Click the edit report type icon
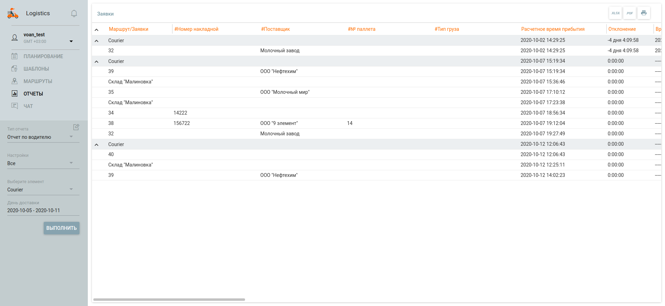Image resolution: width=665 pixels, height=306 pixels. coord(76,127)
